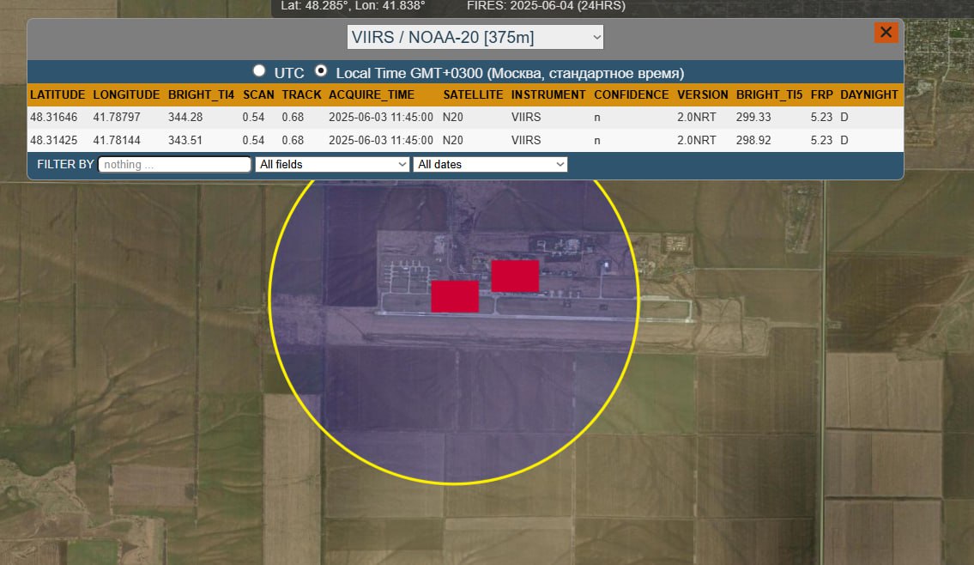Viewport: 974px width, 565px height.
Task: Click the DAYNIGHT column header
Action: (868, 94)
